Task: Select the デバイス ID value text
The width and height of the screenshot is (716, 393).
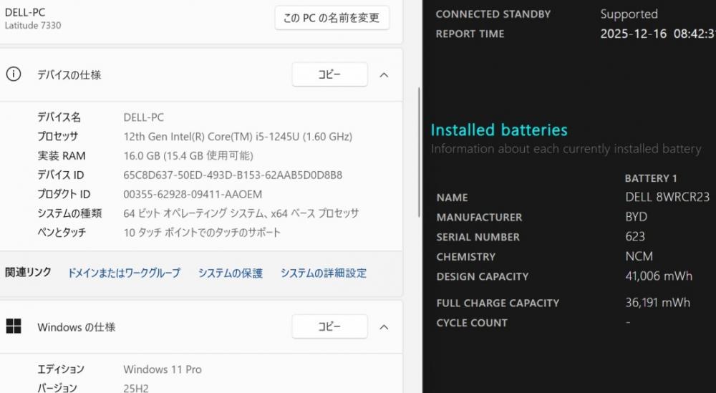Action: tap(233, 175)
